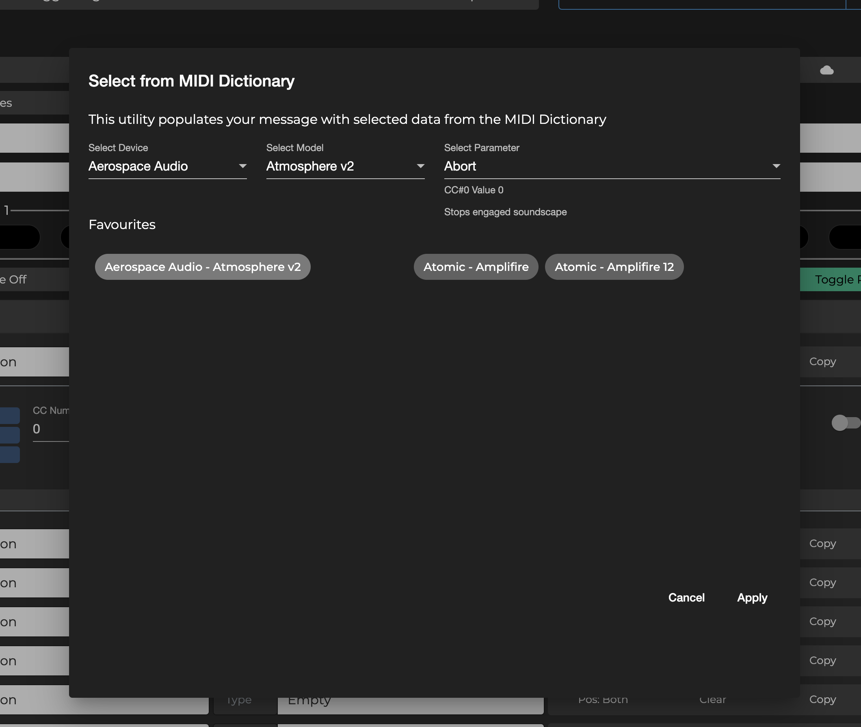
Task: Open the Select Device dropdown
Action: coord(167,166)
